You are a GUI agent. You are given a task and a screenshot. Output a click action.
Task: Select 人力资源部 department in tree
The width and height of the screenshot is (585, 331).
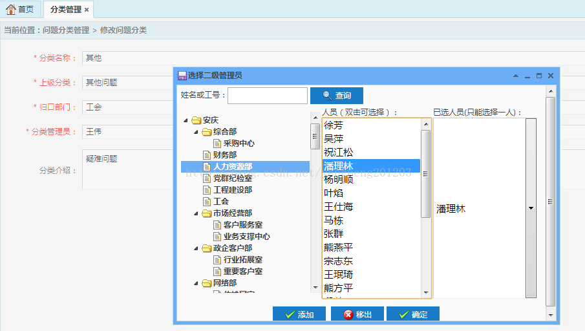click(245, 166)
